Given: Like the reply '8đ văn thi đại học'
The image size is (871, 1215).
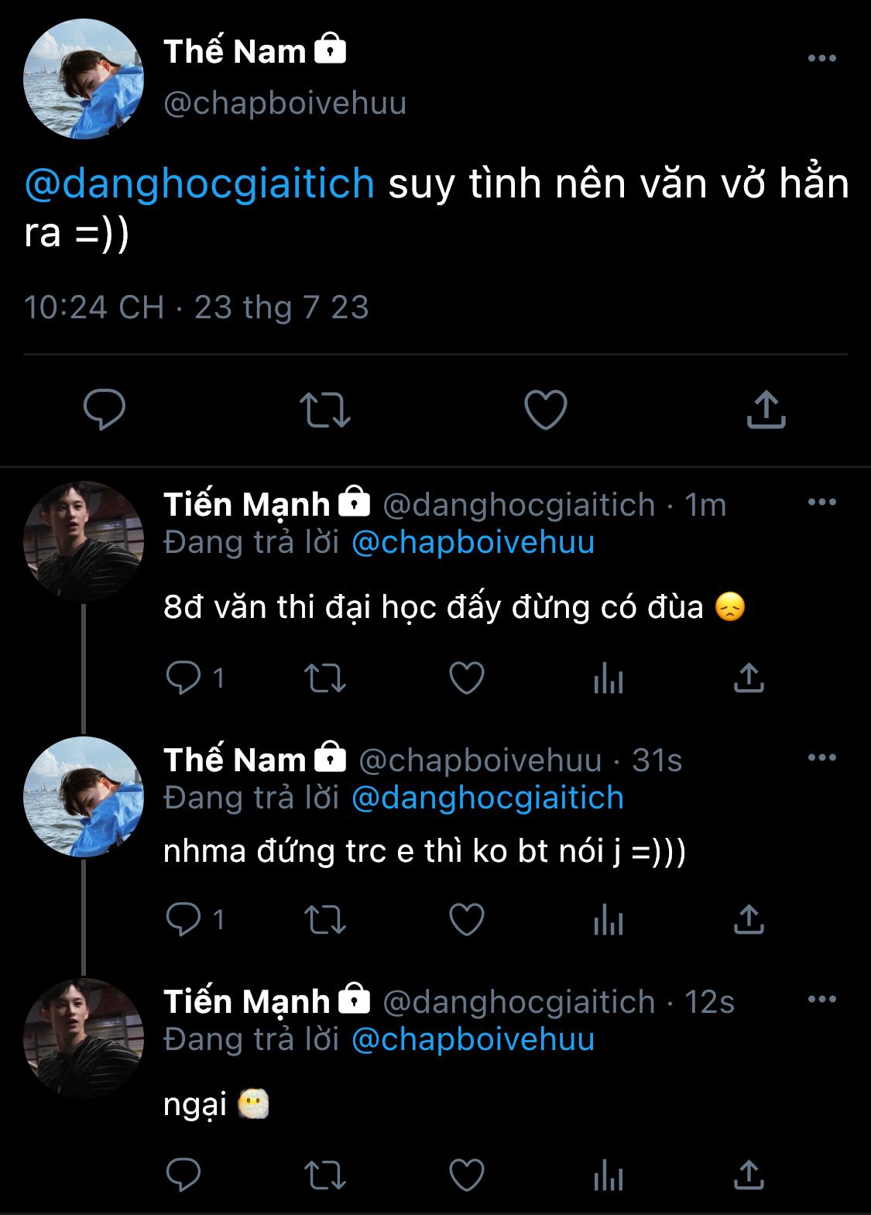Looking at the screenshot, I should [x=467, y=678].
